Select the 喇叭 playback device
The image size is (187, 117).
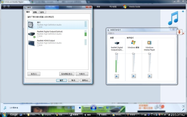click(x=58, y=25)
